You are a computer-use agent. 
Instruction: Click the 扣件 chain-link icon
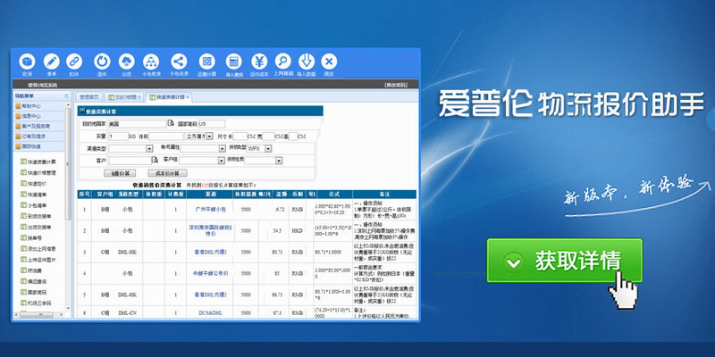pos(74,62)
